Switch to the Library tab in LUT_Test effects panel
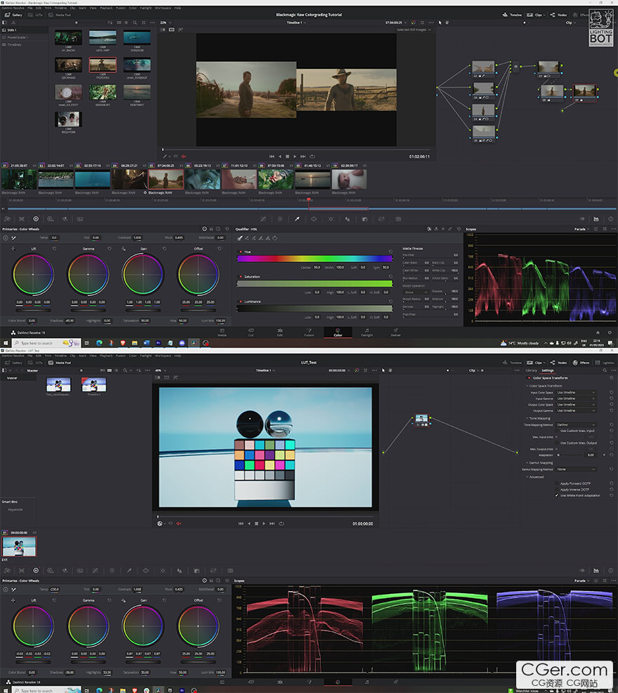 531,370
